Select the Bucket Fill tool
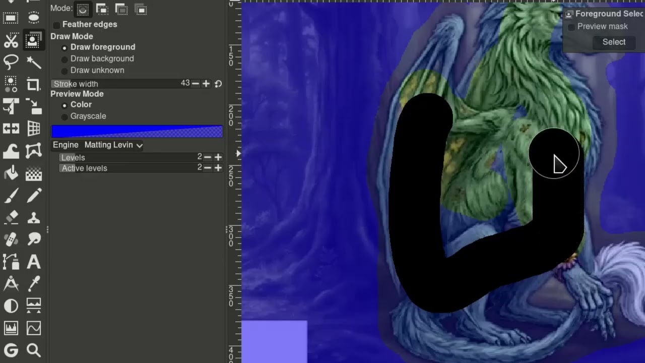This screenshot has height=363, width=645. (x=11, y=173)
